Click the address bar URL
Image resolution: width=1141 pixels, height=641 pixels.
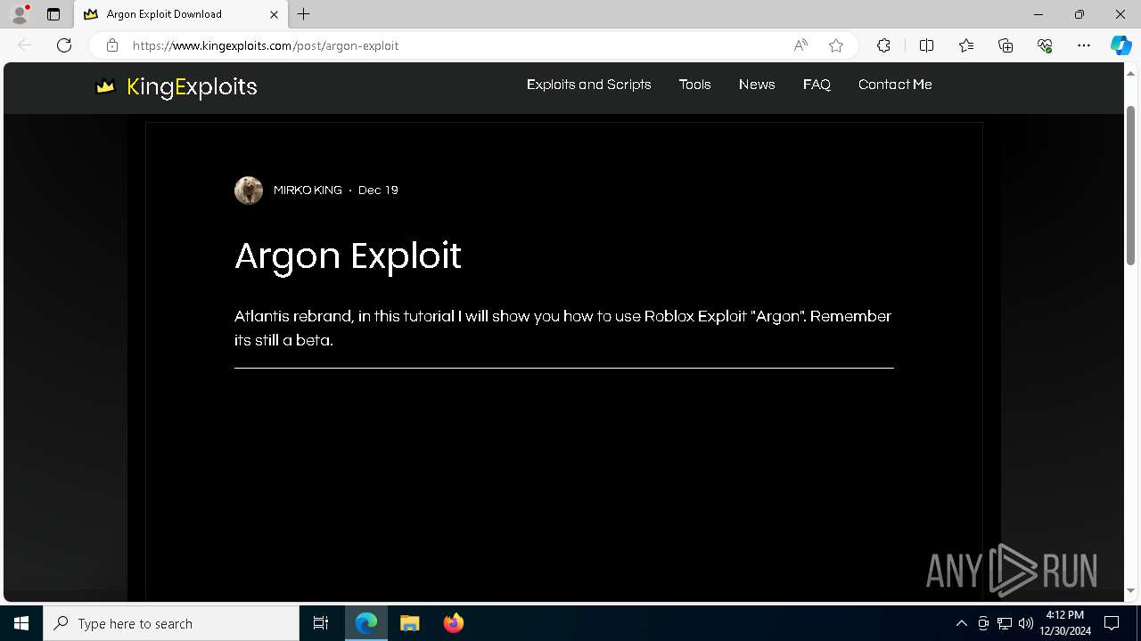click(x=266, y=45)
